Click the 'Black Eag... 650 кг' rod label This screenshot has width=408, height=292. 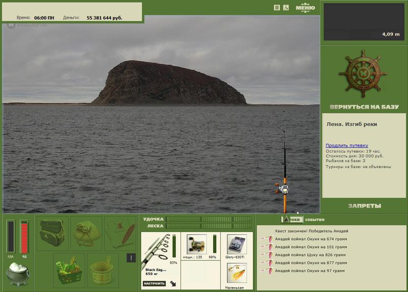156,272
